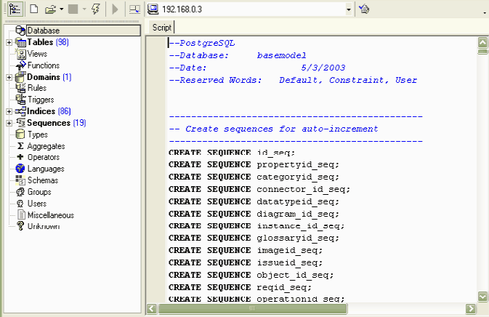Click the Miscellaneous document icon
This screenshot has height=317, width=489.
21,214
